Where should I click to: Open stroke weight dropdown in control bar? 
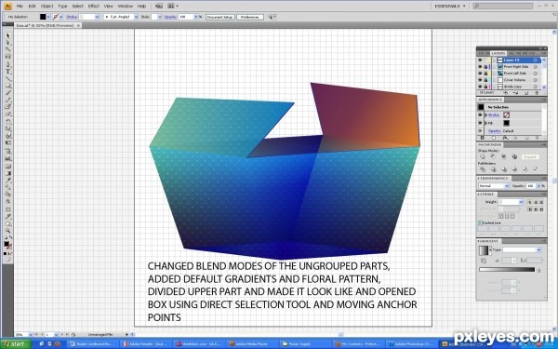tap(97, 17)
